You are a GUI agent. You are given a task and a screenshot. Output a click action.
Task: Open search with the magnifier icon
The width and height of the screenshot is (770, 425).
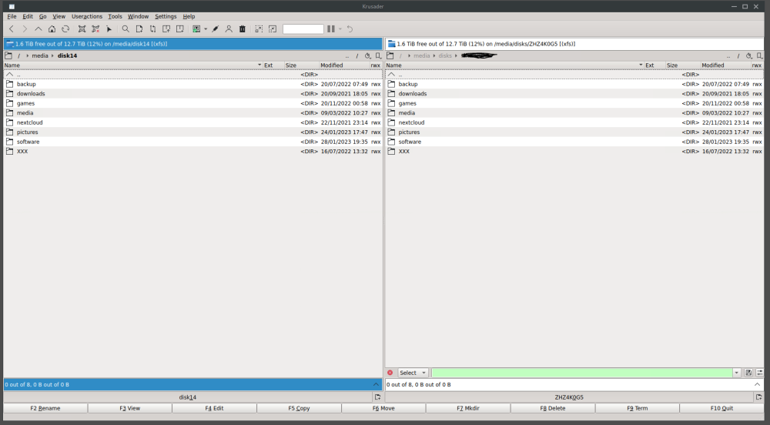[x=126, y=29]
